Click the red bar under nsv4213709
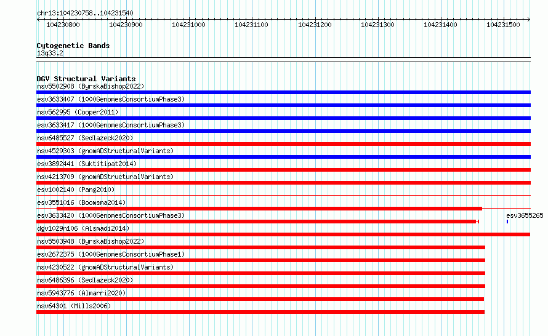This screenshot has height=336, width=548. pyautogui.click(x=283, y=183)
